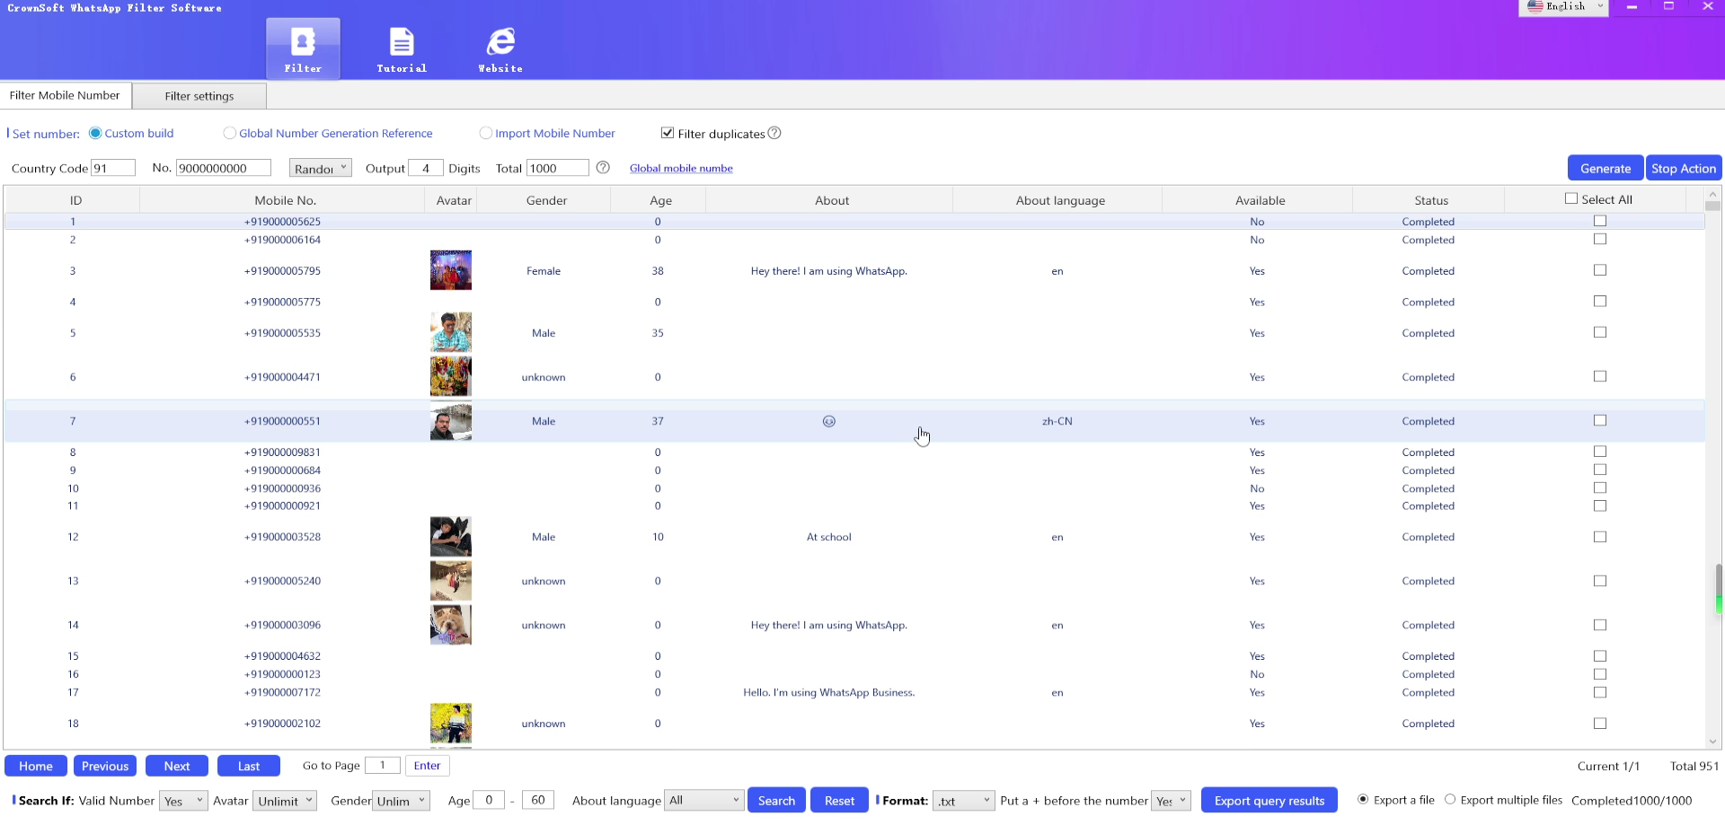
Task: Check the checkbox for row 12
Action: click(x=1600, y=537)
